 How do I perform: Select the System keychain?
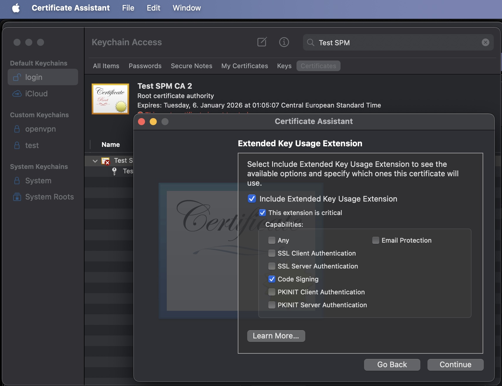[x=43, y=181]
